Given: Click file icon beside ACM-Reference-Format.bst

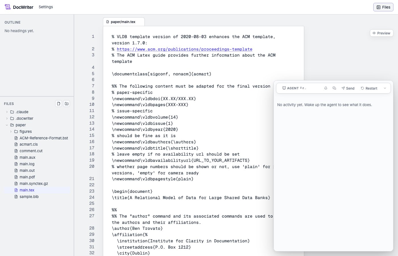Looking at the screenshot, I should click(x=16, y=138).
